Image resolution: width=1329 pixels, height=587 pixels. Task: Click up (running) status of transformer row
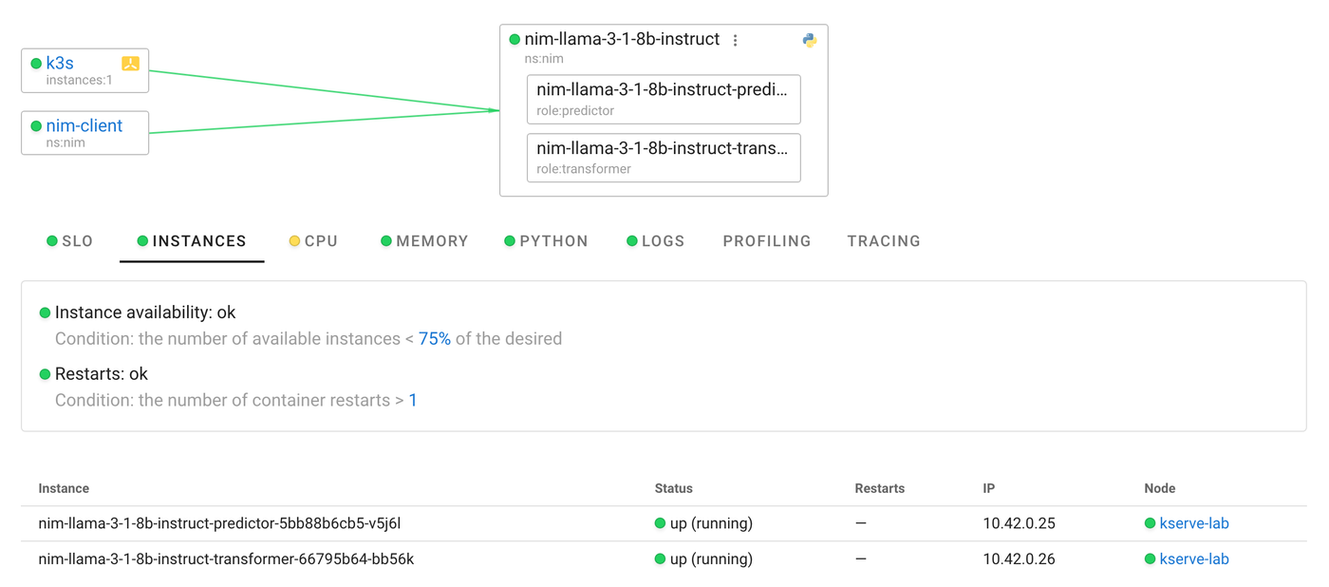[711, 559]
